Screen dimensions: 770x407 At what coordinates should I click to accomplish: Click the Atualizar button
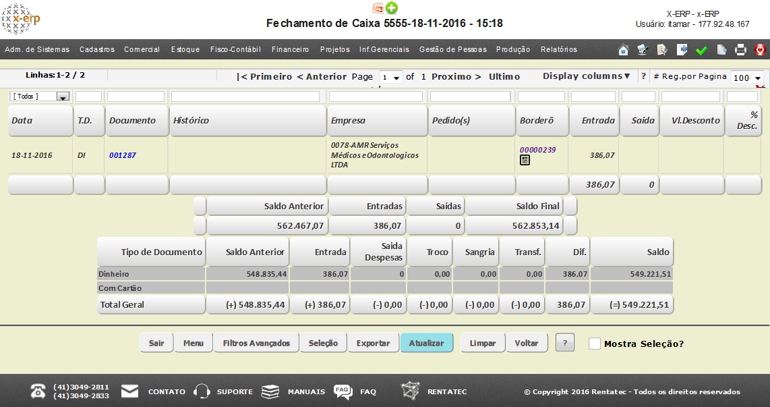426,343
